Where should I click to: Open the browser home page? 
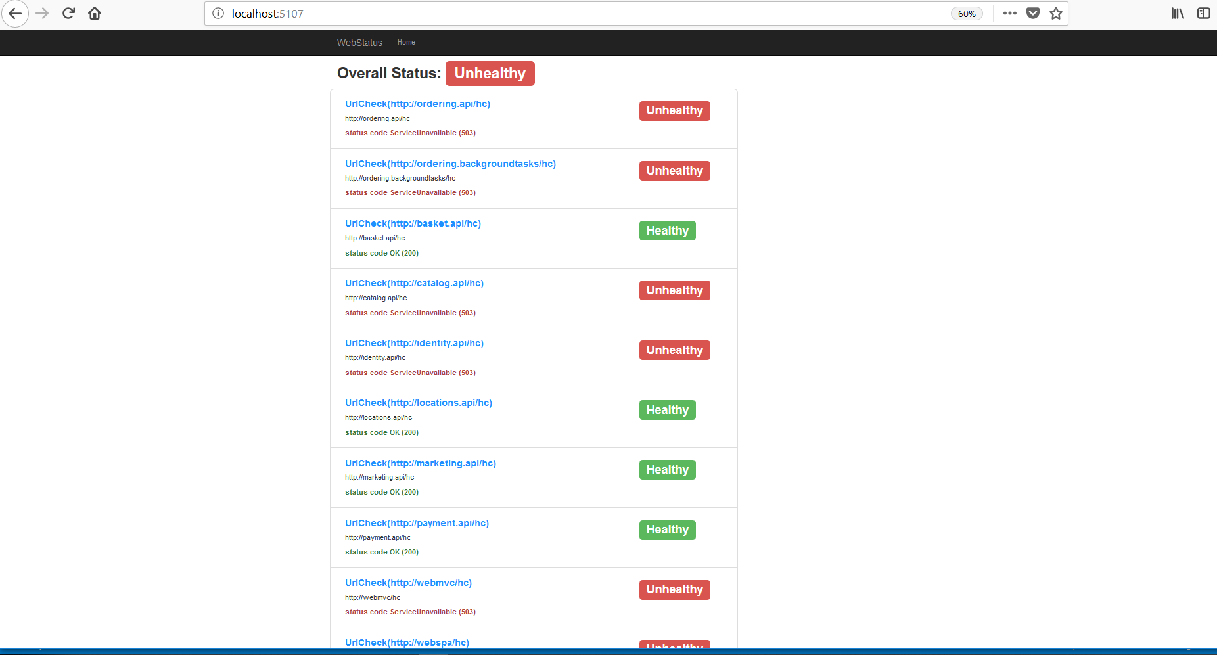pos(94,13)
